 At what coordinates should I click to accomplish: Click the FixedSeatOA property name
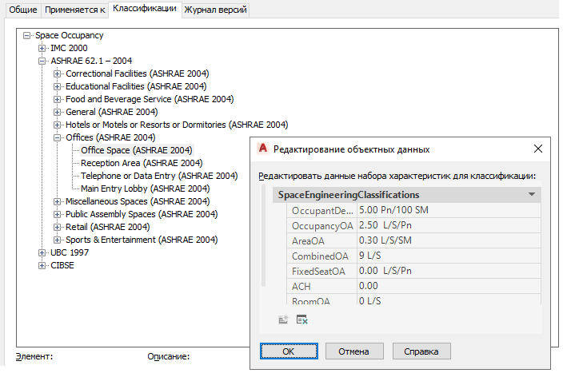pos(322,272)
